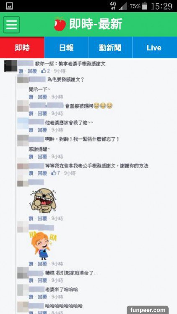Screen dimensions: 177x314
Task: Like the 他老婆應該會殺了他 comment
Action: point(31,130)
